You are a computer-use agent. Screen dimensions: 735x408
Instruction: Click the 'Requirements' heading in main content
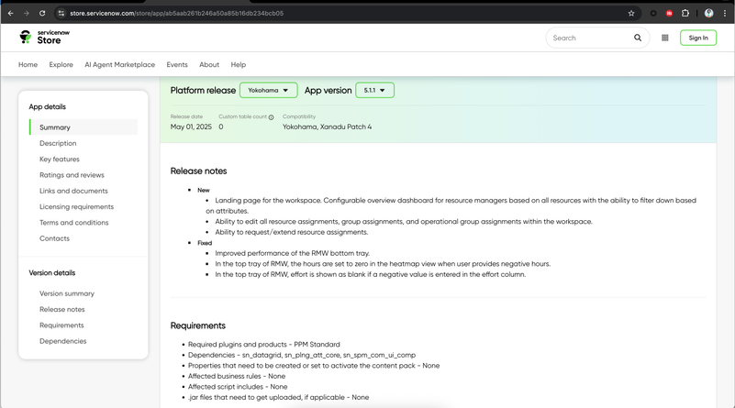tap(198, 325)
